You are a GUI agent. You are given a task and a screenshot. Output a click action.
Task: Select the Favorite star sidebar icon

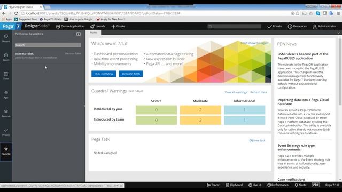(6, 151)
